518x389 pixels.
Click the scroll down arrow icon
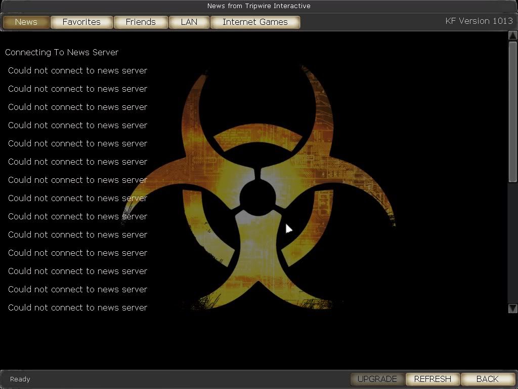point(512,308)
